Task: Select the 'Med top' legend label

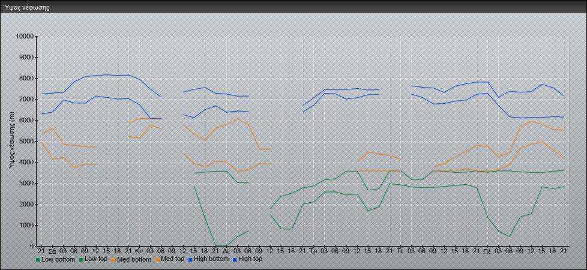Action: coord(172,259)
